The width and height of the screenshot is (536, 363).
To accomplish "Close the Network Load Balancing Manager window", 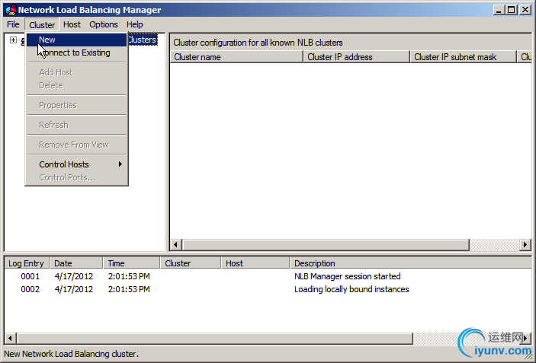I will 525,10.
